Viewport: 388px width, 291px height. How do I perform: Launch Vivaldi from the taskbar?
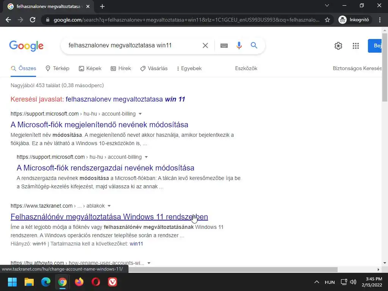(113, 282)
